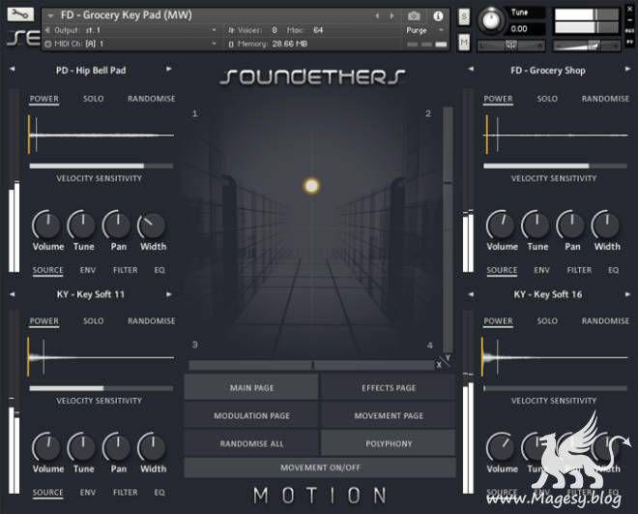
Task: Select SOURCE tab on Grocery Shop layer
Action: coord(502,270)
